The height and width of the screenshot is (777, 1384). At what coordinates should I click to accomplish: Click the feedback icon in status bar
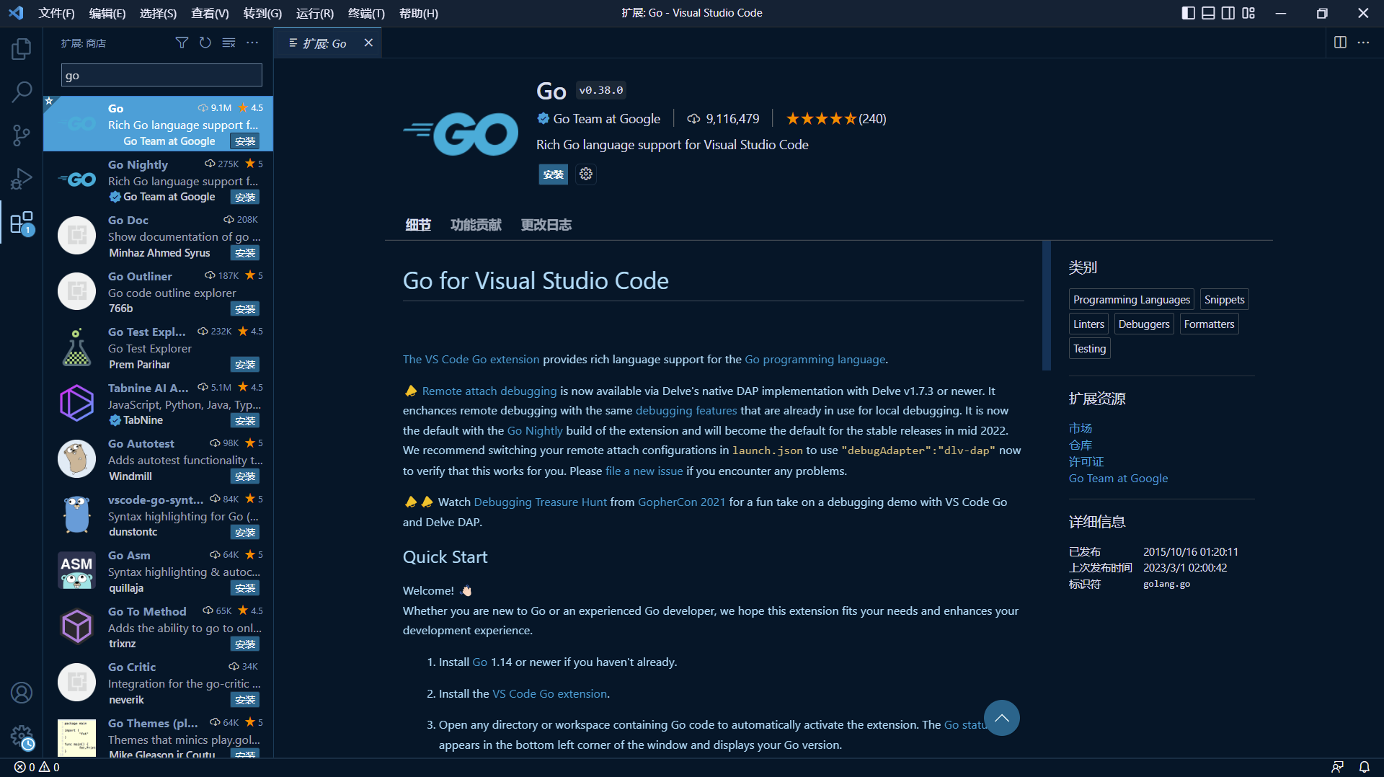(x=1338, y=768)
